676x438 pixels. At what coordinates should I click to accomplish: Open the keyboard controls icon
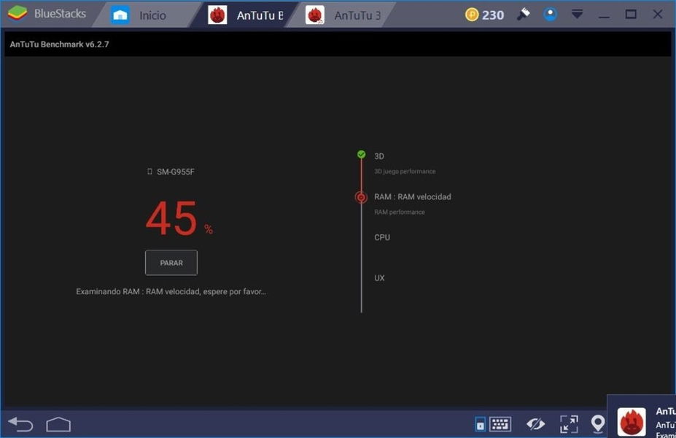[x=500, y=424]
